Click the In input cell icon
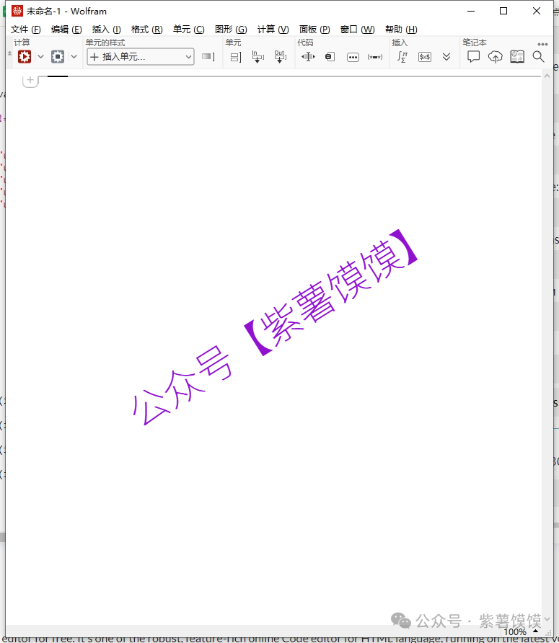 [x=258, y=56]
